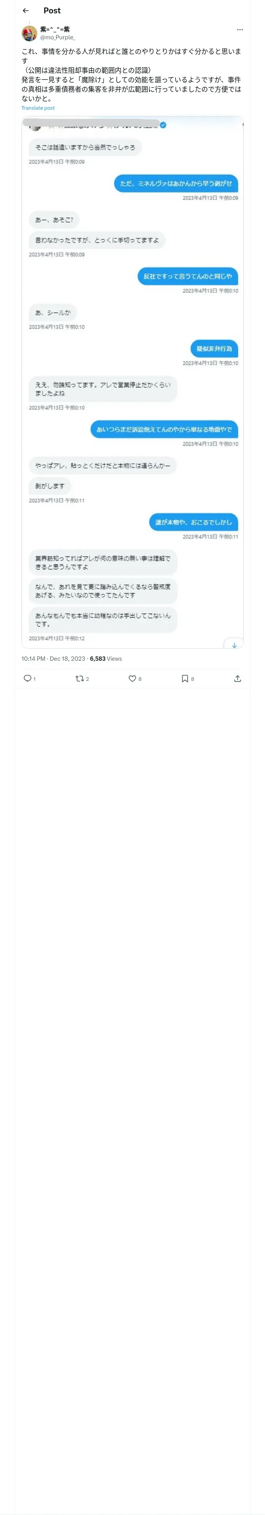Click the back arrow next to Post
This screenshot has height=1515, width=265.
[x=25, y=11]
